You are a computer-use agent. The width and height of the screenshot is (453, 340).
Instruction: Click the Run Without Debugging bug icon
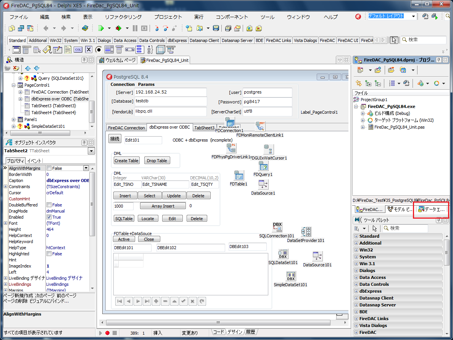point(118,28)
